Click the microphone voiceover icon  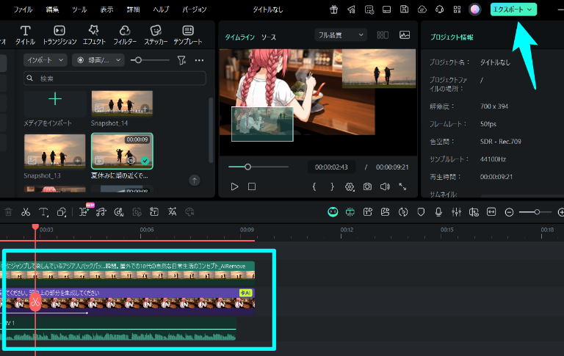438,212
